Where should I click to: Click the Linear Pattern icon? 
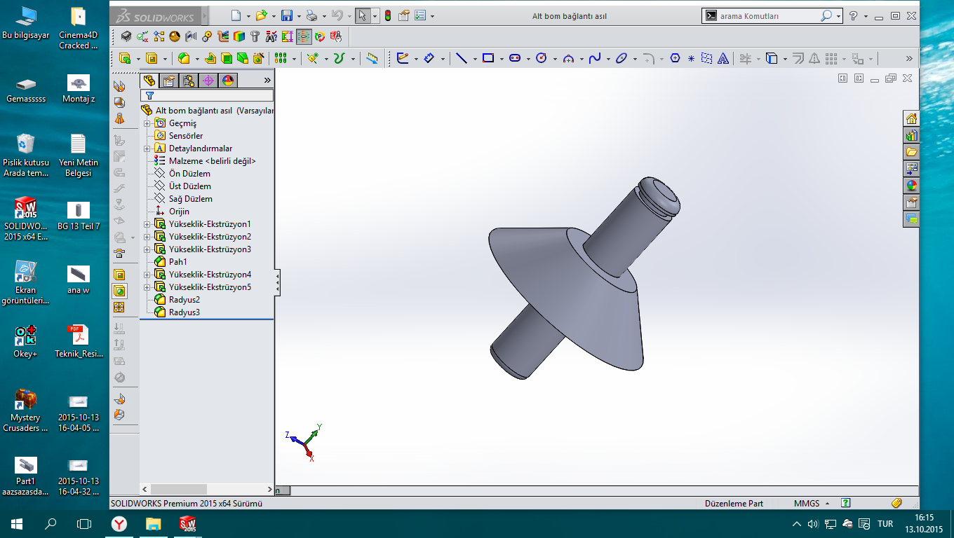click(x=281, y=59)
